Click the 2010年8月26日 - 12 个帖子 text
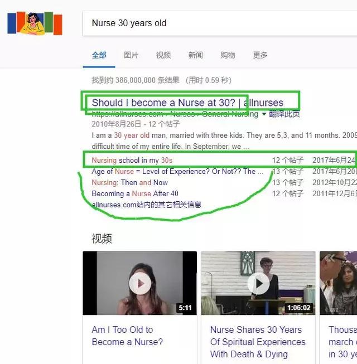 [136, 124]
